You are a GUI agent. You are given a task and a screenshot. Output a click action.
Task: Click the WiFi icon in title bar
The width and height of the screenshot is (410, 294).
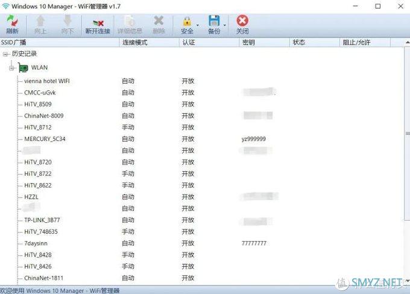[5, 6]
